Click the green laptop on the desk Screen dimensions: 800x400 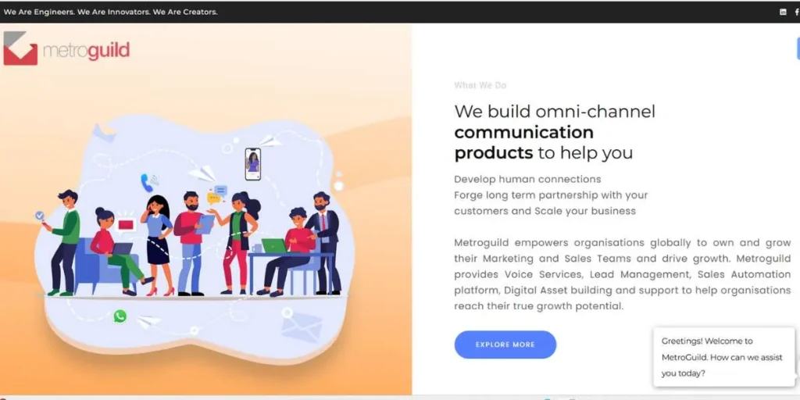[274, 245]
